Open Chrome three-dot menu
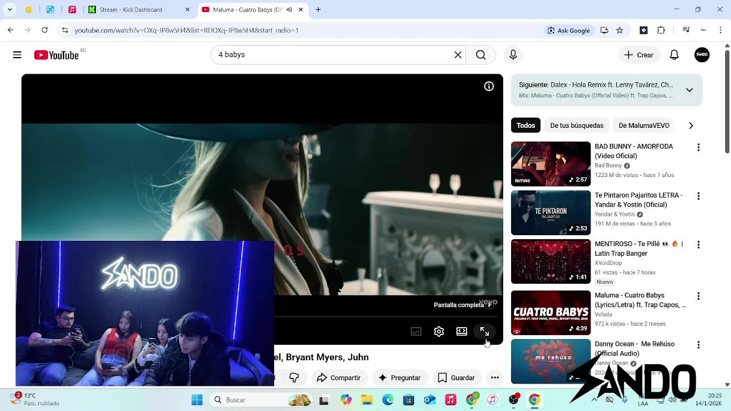The height and width of the screenshot is (411, 731). 720,30
